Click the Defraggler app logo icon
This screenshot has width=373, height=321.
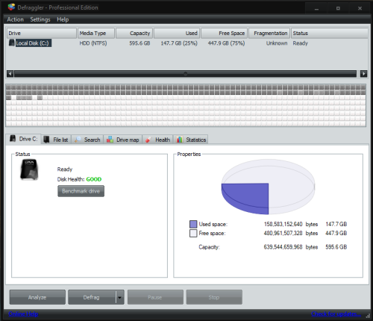[11, 7]
